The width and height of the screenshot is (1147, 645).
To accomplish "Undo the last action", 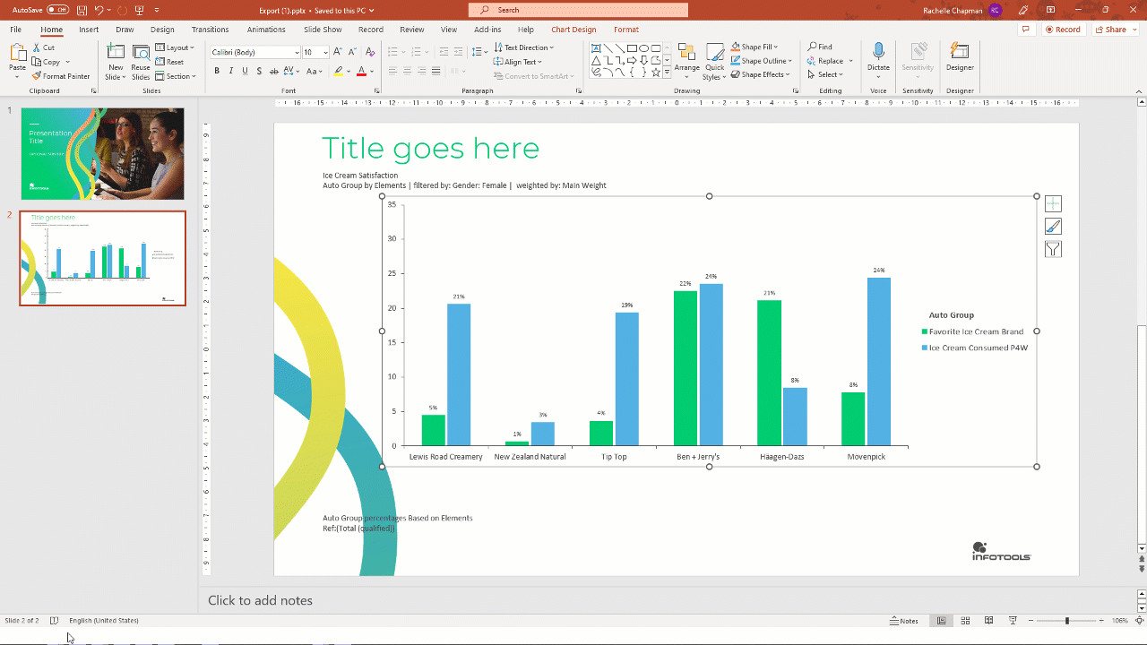I will [99, 10].
